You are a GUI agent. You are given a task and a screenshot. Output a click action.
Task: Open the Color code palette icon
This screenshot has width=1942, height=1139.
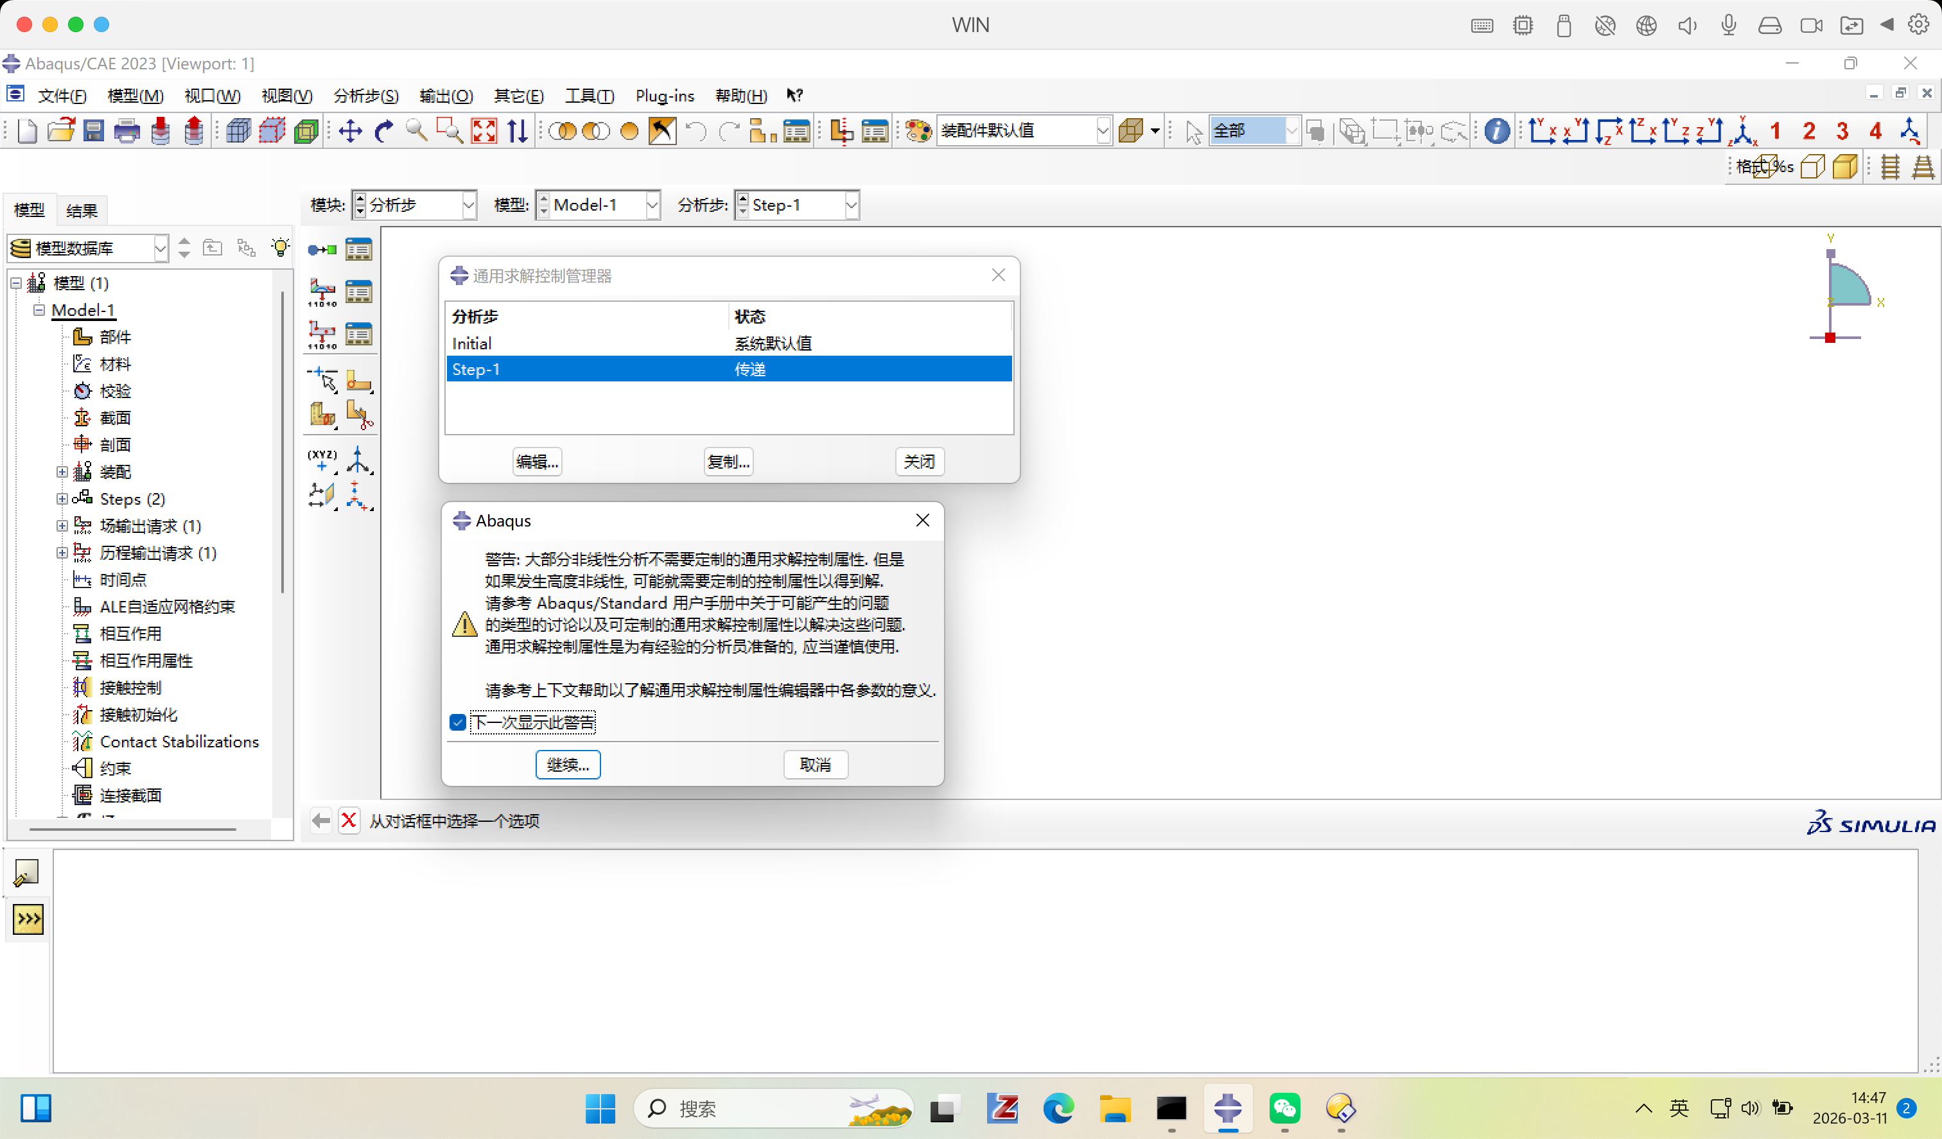pyautogui.click(x=918, y=131)
